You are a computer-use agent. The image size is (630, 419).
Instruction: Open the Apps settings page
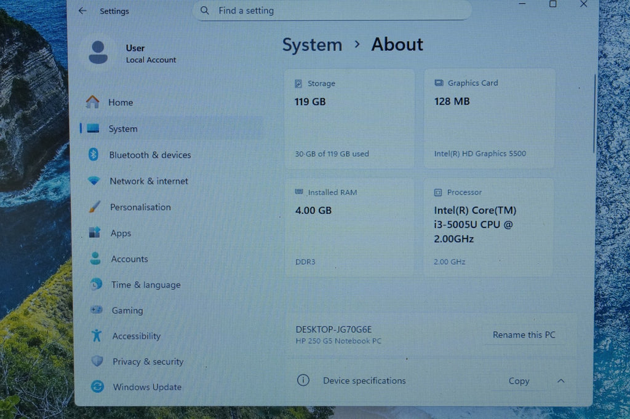click(121, 233)
